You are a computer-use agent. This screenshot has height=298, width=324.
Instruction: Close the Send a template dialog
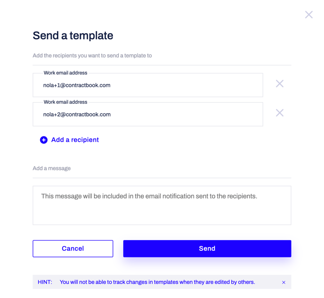click(309, 15)
